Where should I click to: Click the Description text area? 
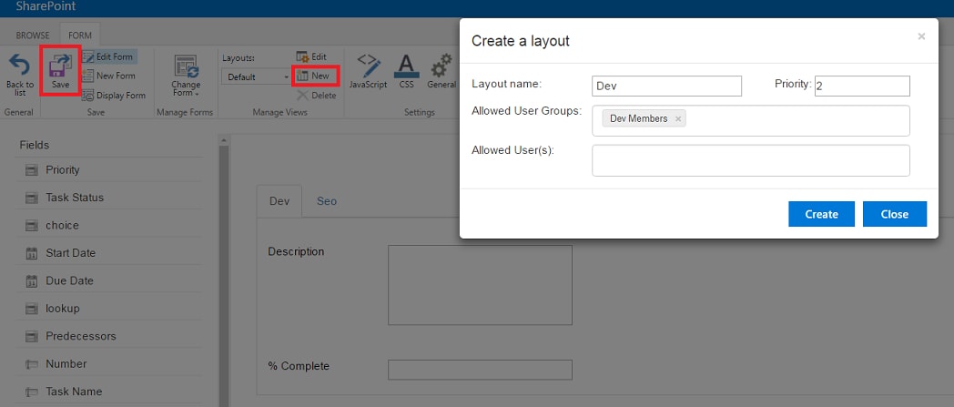(480, 285)
